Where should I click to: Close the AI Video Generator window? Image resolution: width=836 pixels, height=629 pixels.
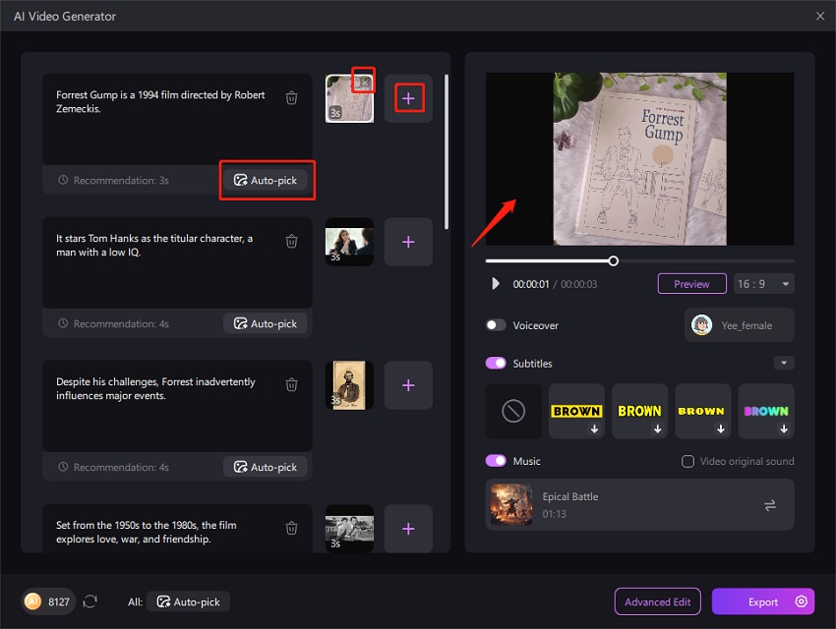[x=820, y=16]
